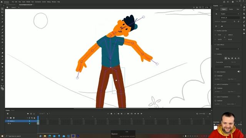Click the center stage icon above canvas
246x138 pixels.
pos(194,7)
